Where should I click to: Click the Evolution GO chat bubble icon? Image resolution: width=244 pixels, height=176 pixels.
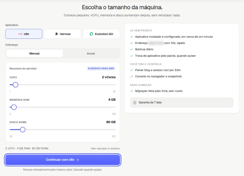coord(91,34)
